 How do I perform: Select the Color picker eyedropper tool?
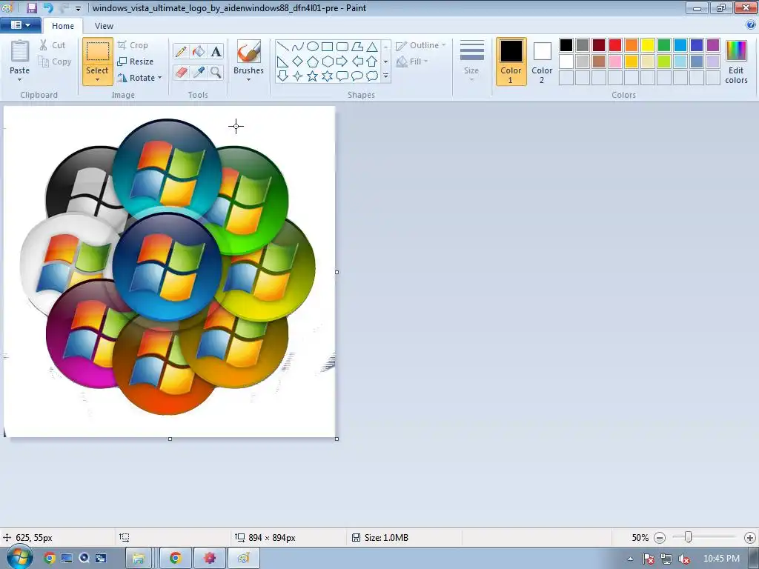pyautogui.click(x=199, y=73)
